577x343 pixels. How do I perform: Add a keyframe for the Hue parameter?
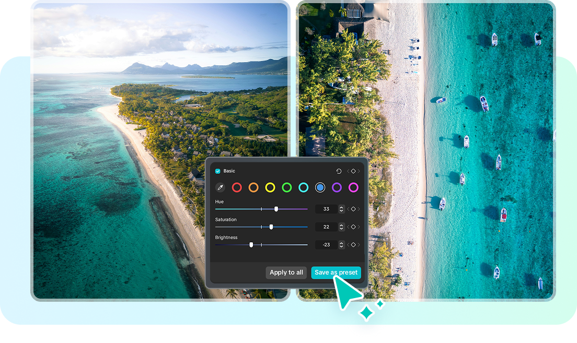[353, 209]
